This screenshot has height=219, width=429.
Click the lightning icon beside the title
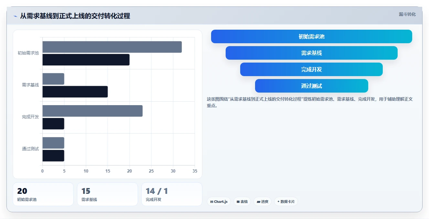pos(15,16)
